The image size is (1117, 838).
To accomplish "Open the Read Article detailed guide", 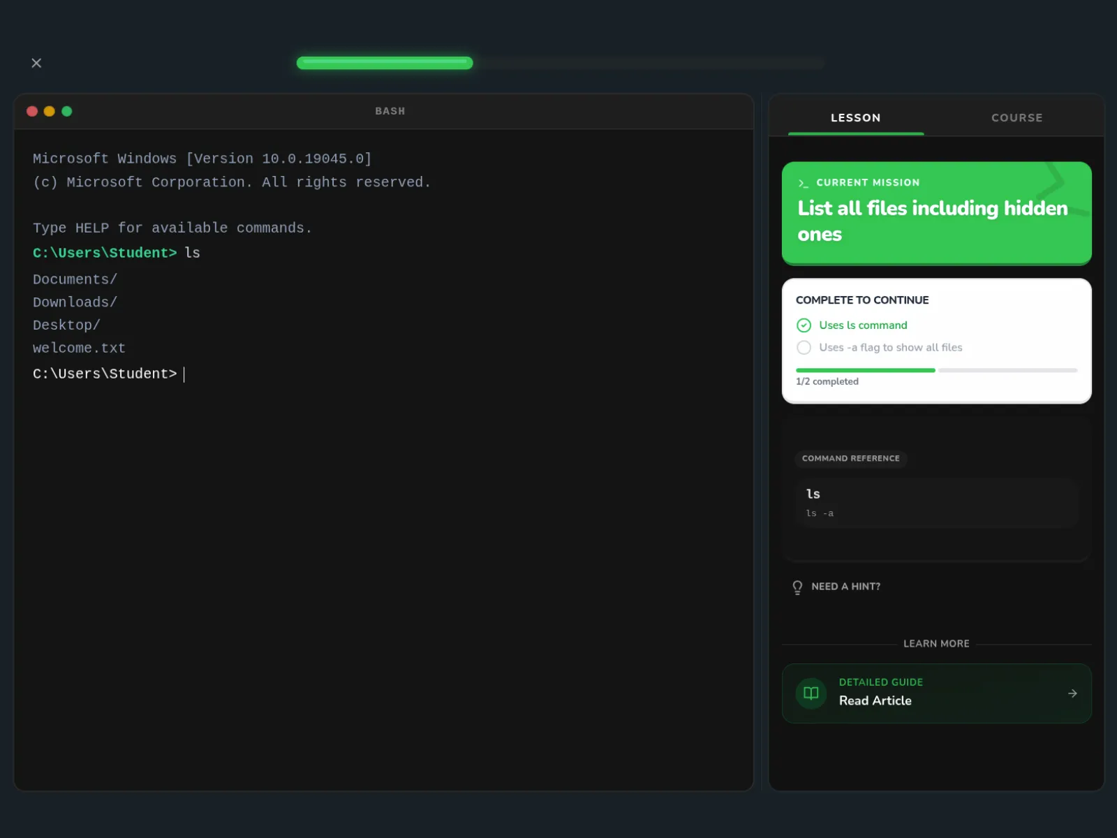I will click(937, 693).
